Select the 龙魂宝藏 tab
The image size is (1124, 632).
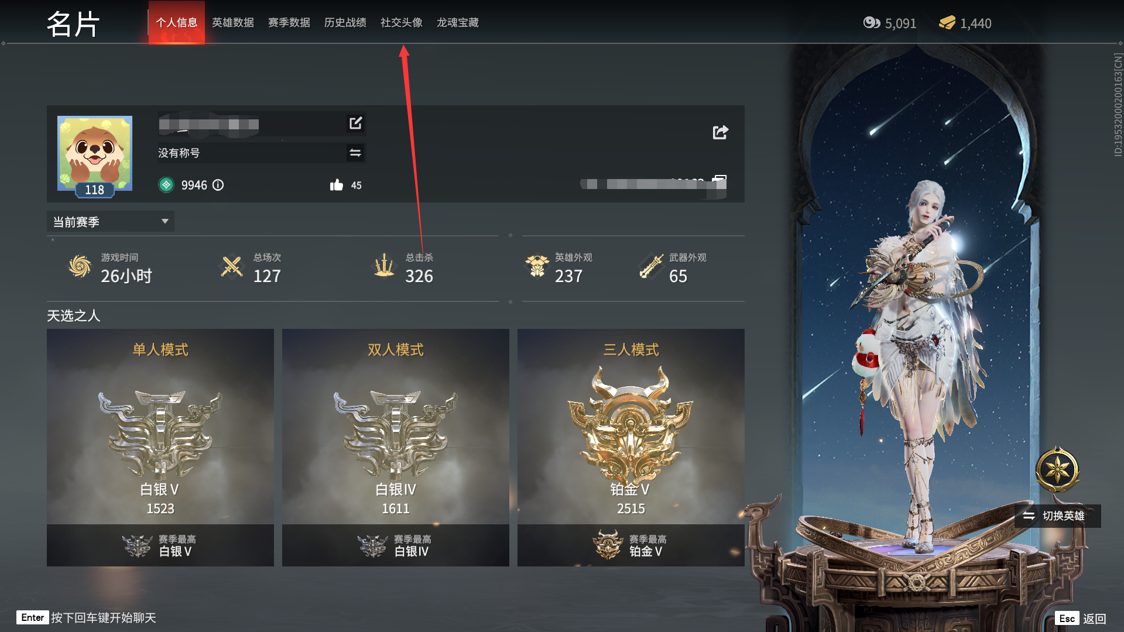click(458, 22)
